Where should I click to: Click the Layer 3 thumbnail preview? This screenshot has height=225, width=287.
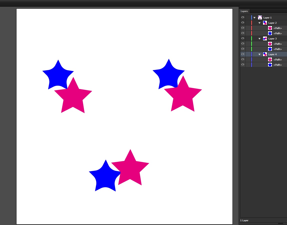click(265, 38)
